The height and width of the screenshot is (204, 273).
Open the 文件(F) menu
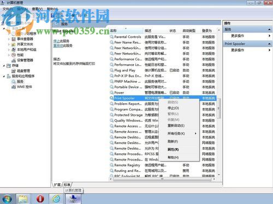[8, 9]
